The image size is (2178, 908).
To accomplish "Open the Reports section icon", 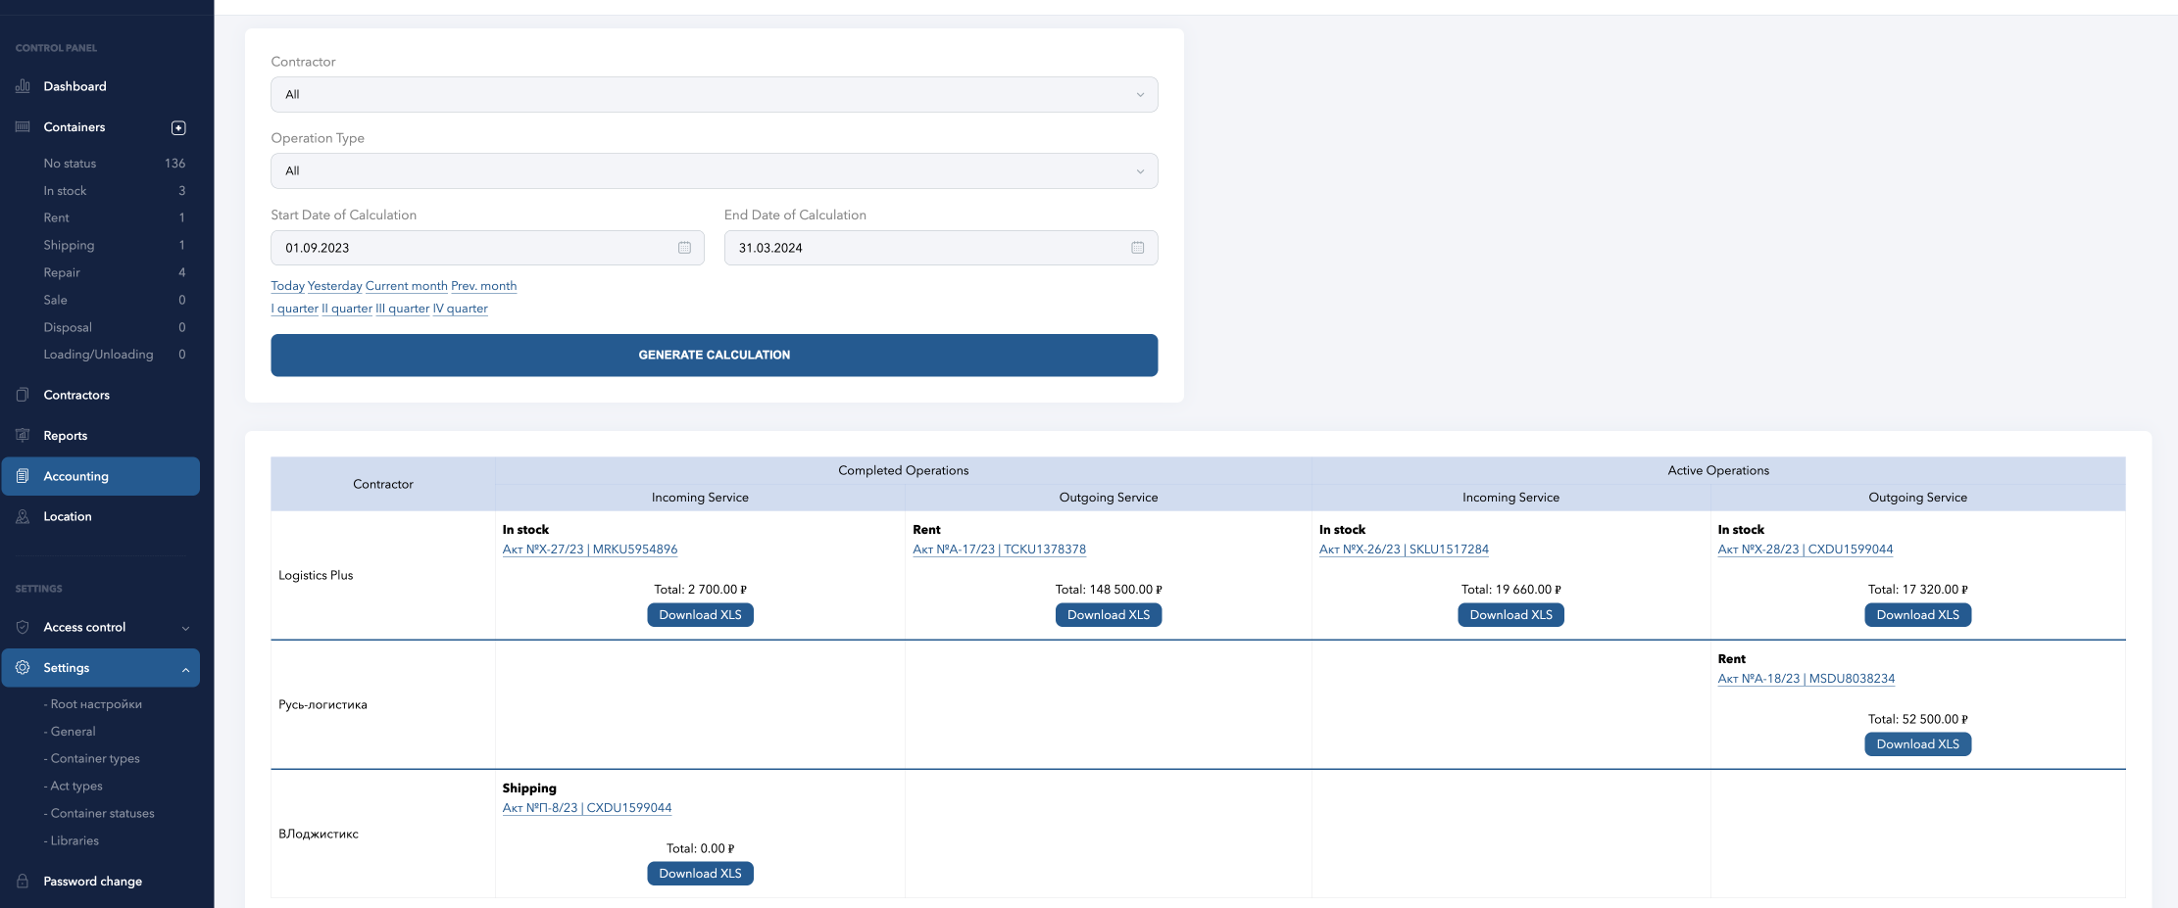I will (x=22, y=435).
